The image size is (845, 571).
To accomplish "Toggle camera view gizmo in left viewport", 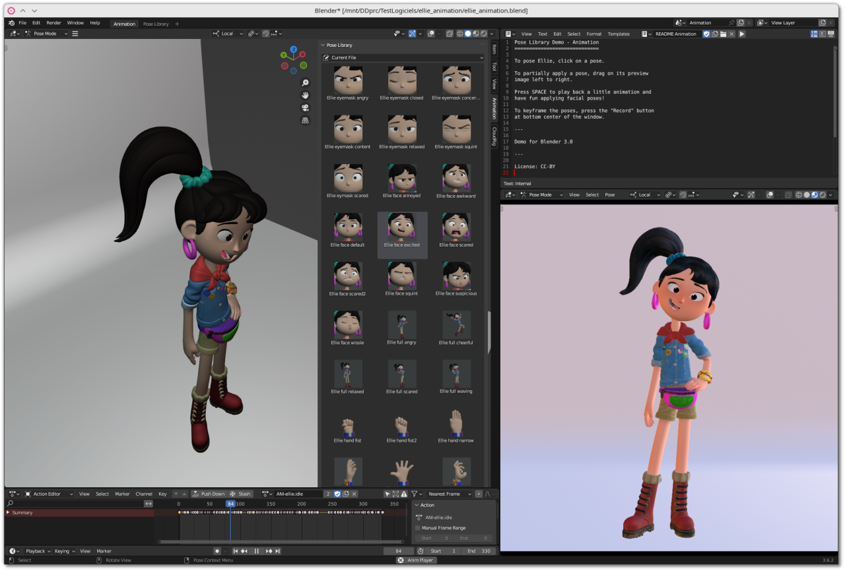I will (x=305, y=108).
